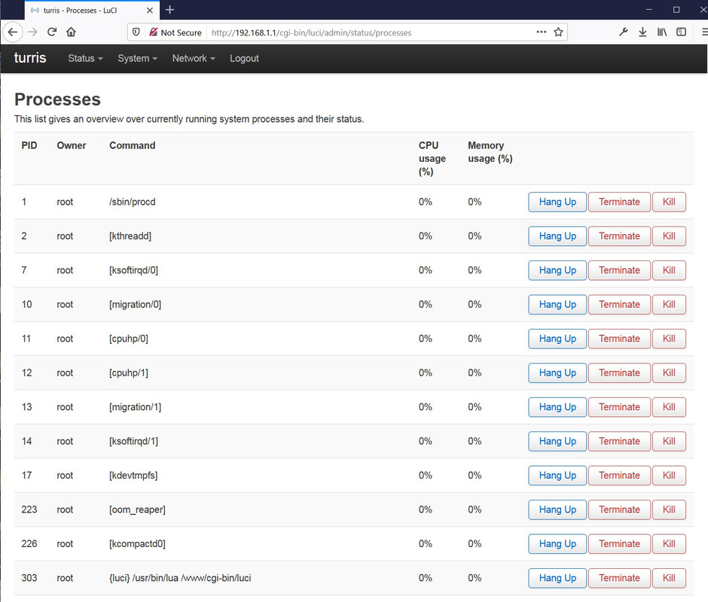
Task: Open the page actions three-dots menu
Action: pos(541,32)
